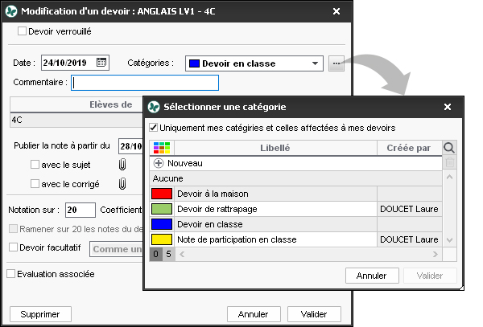Viewport: 483px width, 327px height.
Task: Uncheck 'Uniquement mes catégories et celles affectées'
Action: 154,128
